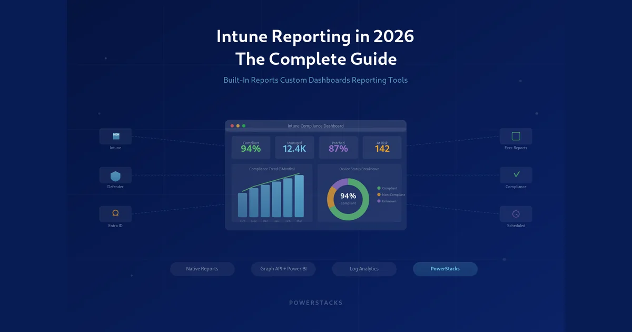Click the orange Non-Compliant donut segment
Viewport: 632px width, 332px height.
point(331,198)
